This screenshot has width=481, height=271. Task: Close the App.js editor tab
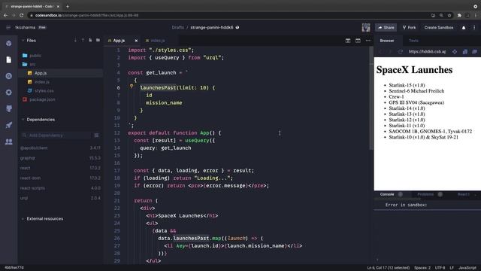click(136, 41)
